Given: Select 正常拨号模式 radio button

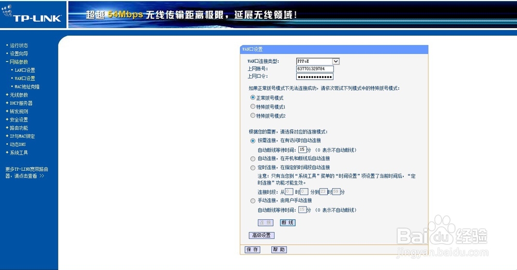Looking at the screenshot, I should coord(253,98).
